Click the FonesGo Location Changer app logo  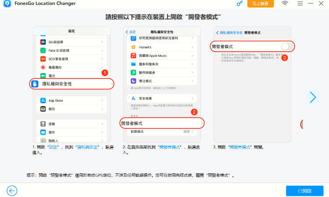coord(7,4)
